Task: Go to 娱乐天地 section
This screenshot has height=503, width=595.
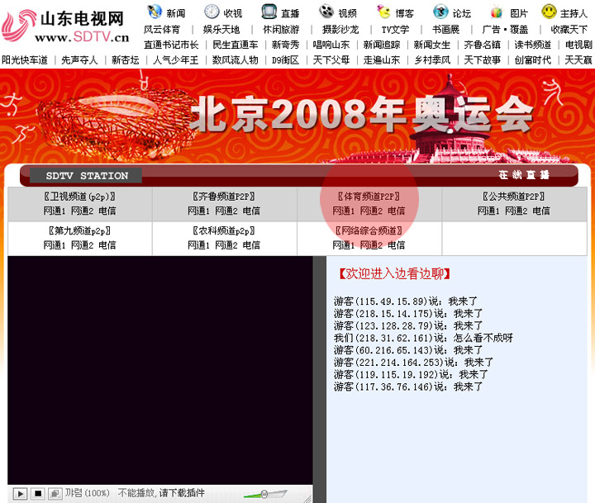Action: click(x=221, y=30)
